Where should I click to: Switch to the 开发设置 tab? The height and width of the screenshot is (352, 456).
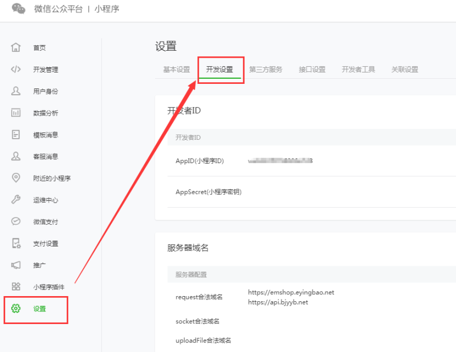[x=219, y=70]
